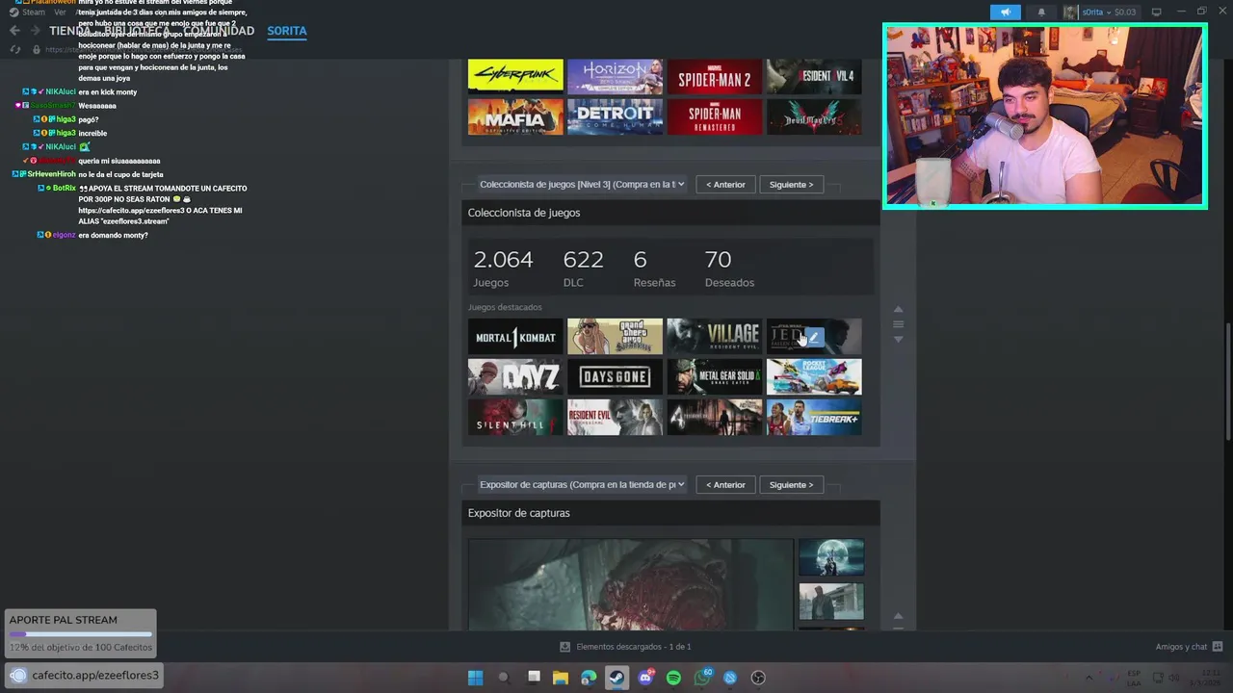Screen dimensions: 1233x693
Task: Select the moon screenshot thumbnail
Action: [x=831, y=557]
